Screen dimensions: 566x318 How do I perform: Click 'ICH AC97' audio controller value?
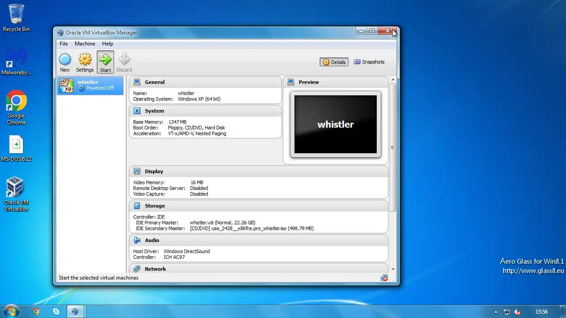[x=174, y=257]
